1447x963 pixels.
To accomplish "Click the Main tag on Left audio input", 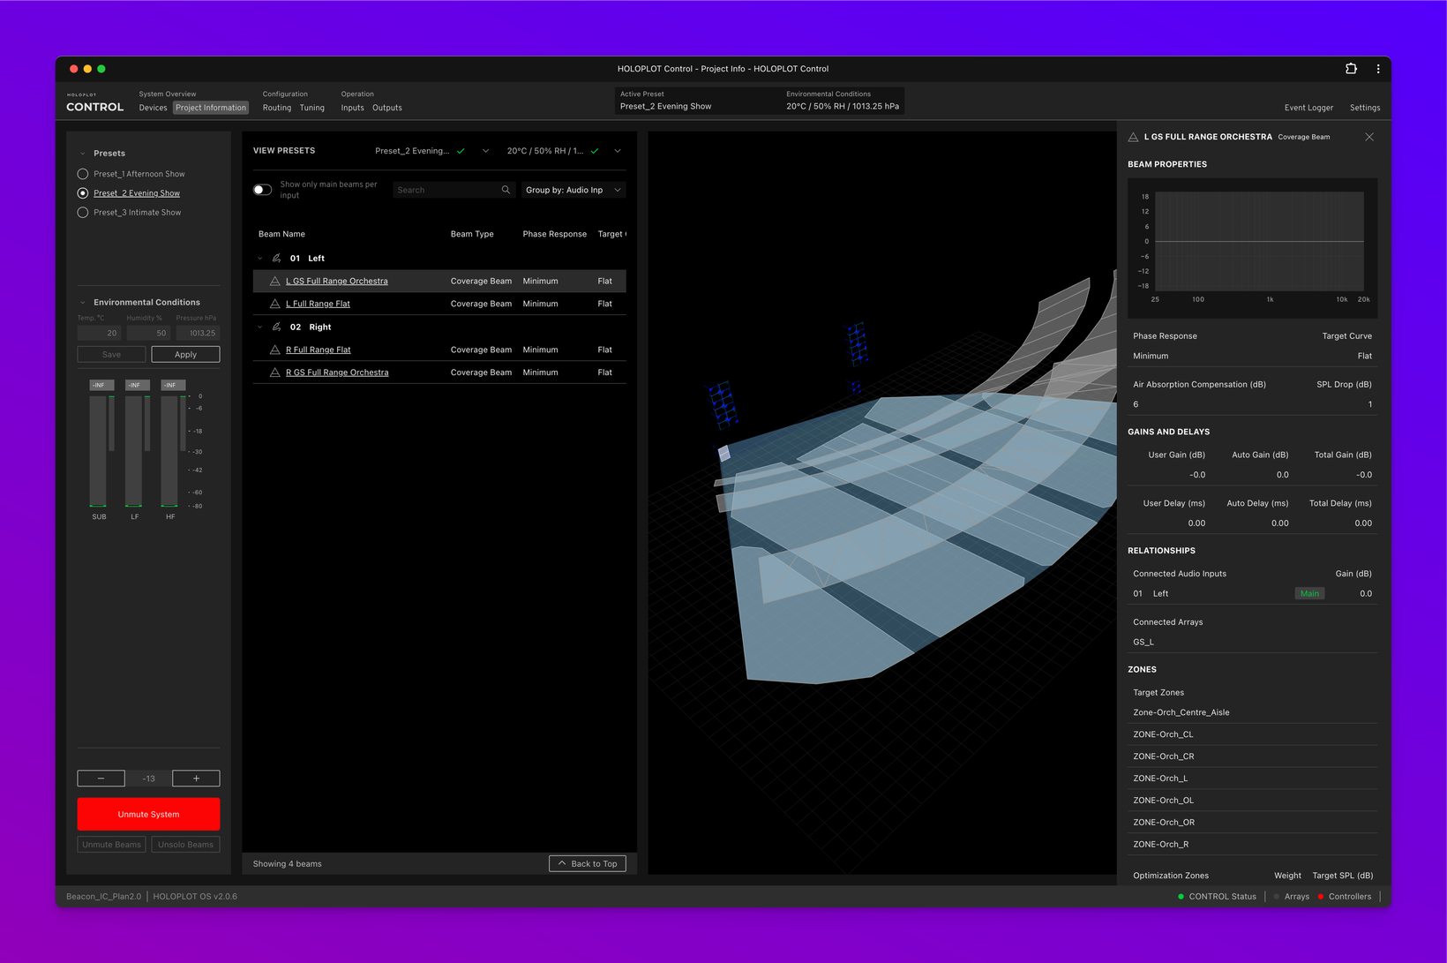I will pos(1309,593).
